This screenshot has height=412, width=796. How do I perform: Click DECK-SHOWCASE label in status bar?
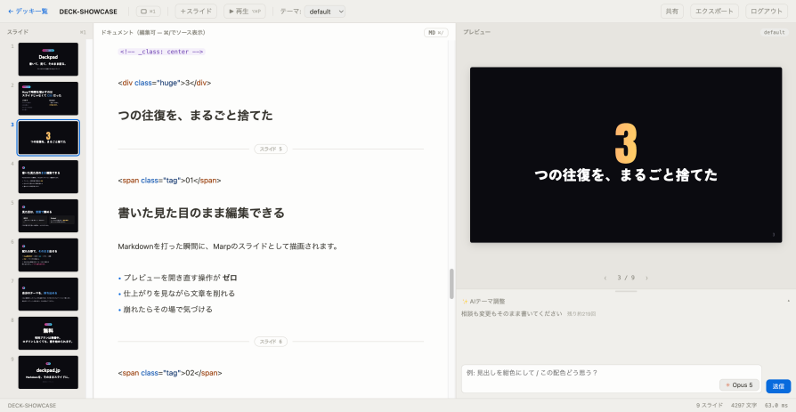point(32,406)
